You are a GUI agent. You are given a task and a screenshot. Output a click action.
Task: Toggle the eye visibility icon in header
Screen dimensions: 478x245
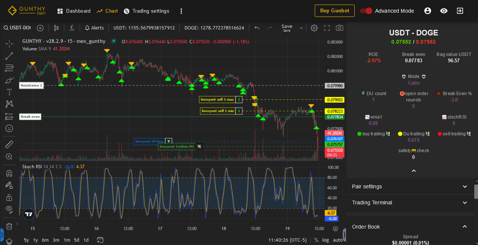click(444, 11)
